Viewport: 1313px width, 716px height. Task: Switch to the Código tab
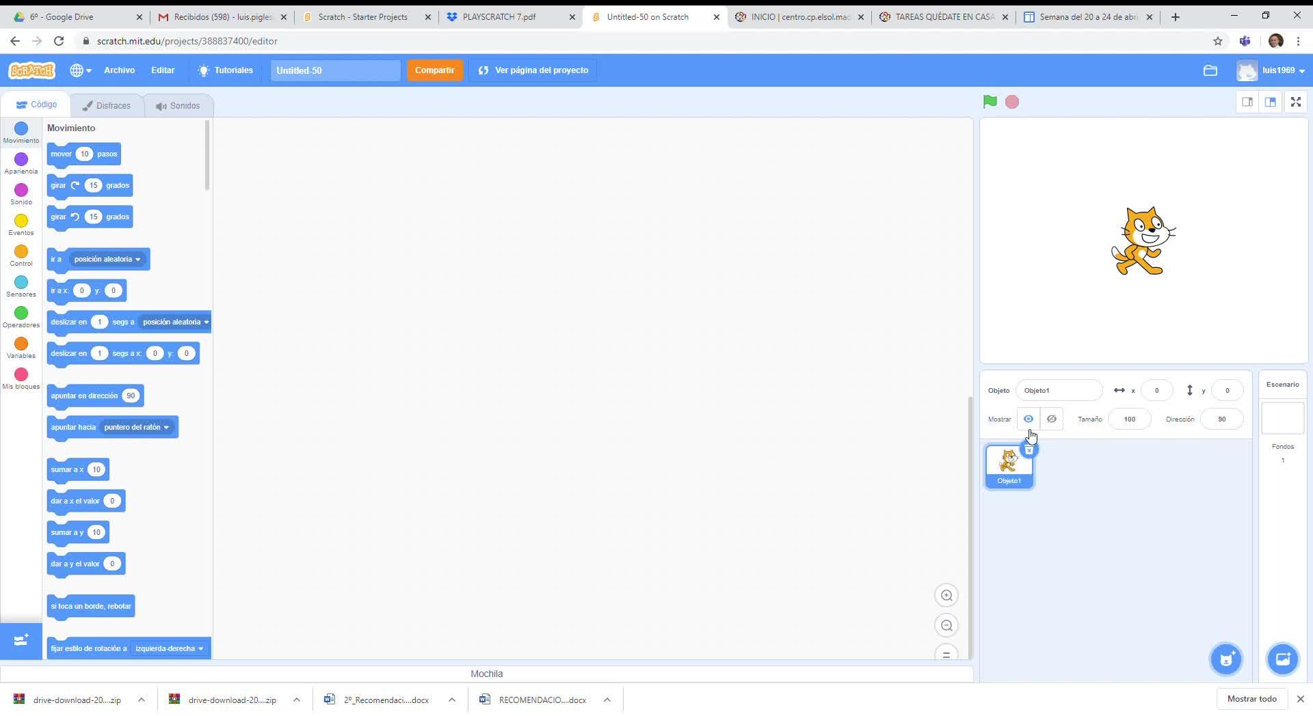pyautogui.click(x=36, y=105)
